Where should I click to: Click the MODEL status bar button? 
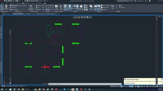point(112,86)
